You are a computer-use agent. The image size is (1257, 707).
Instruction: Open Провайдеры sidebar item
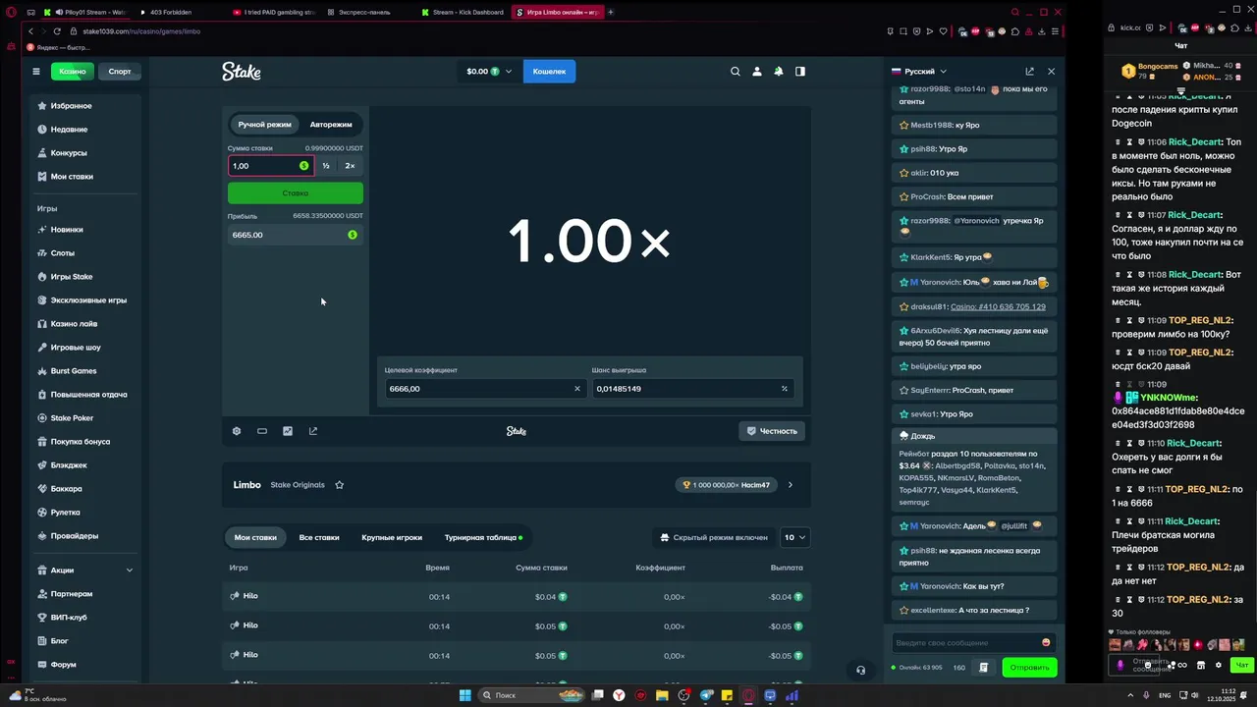pyautogui.click(x=74, y=535)
